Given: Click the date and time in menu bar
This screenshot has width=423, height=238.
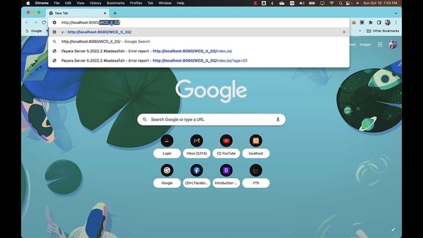Looking at the screenshot, I should click(x=380, y=3).
